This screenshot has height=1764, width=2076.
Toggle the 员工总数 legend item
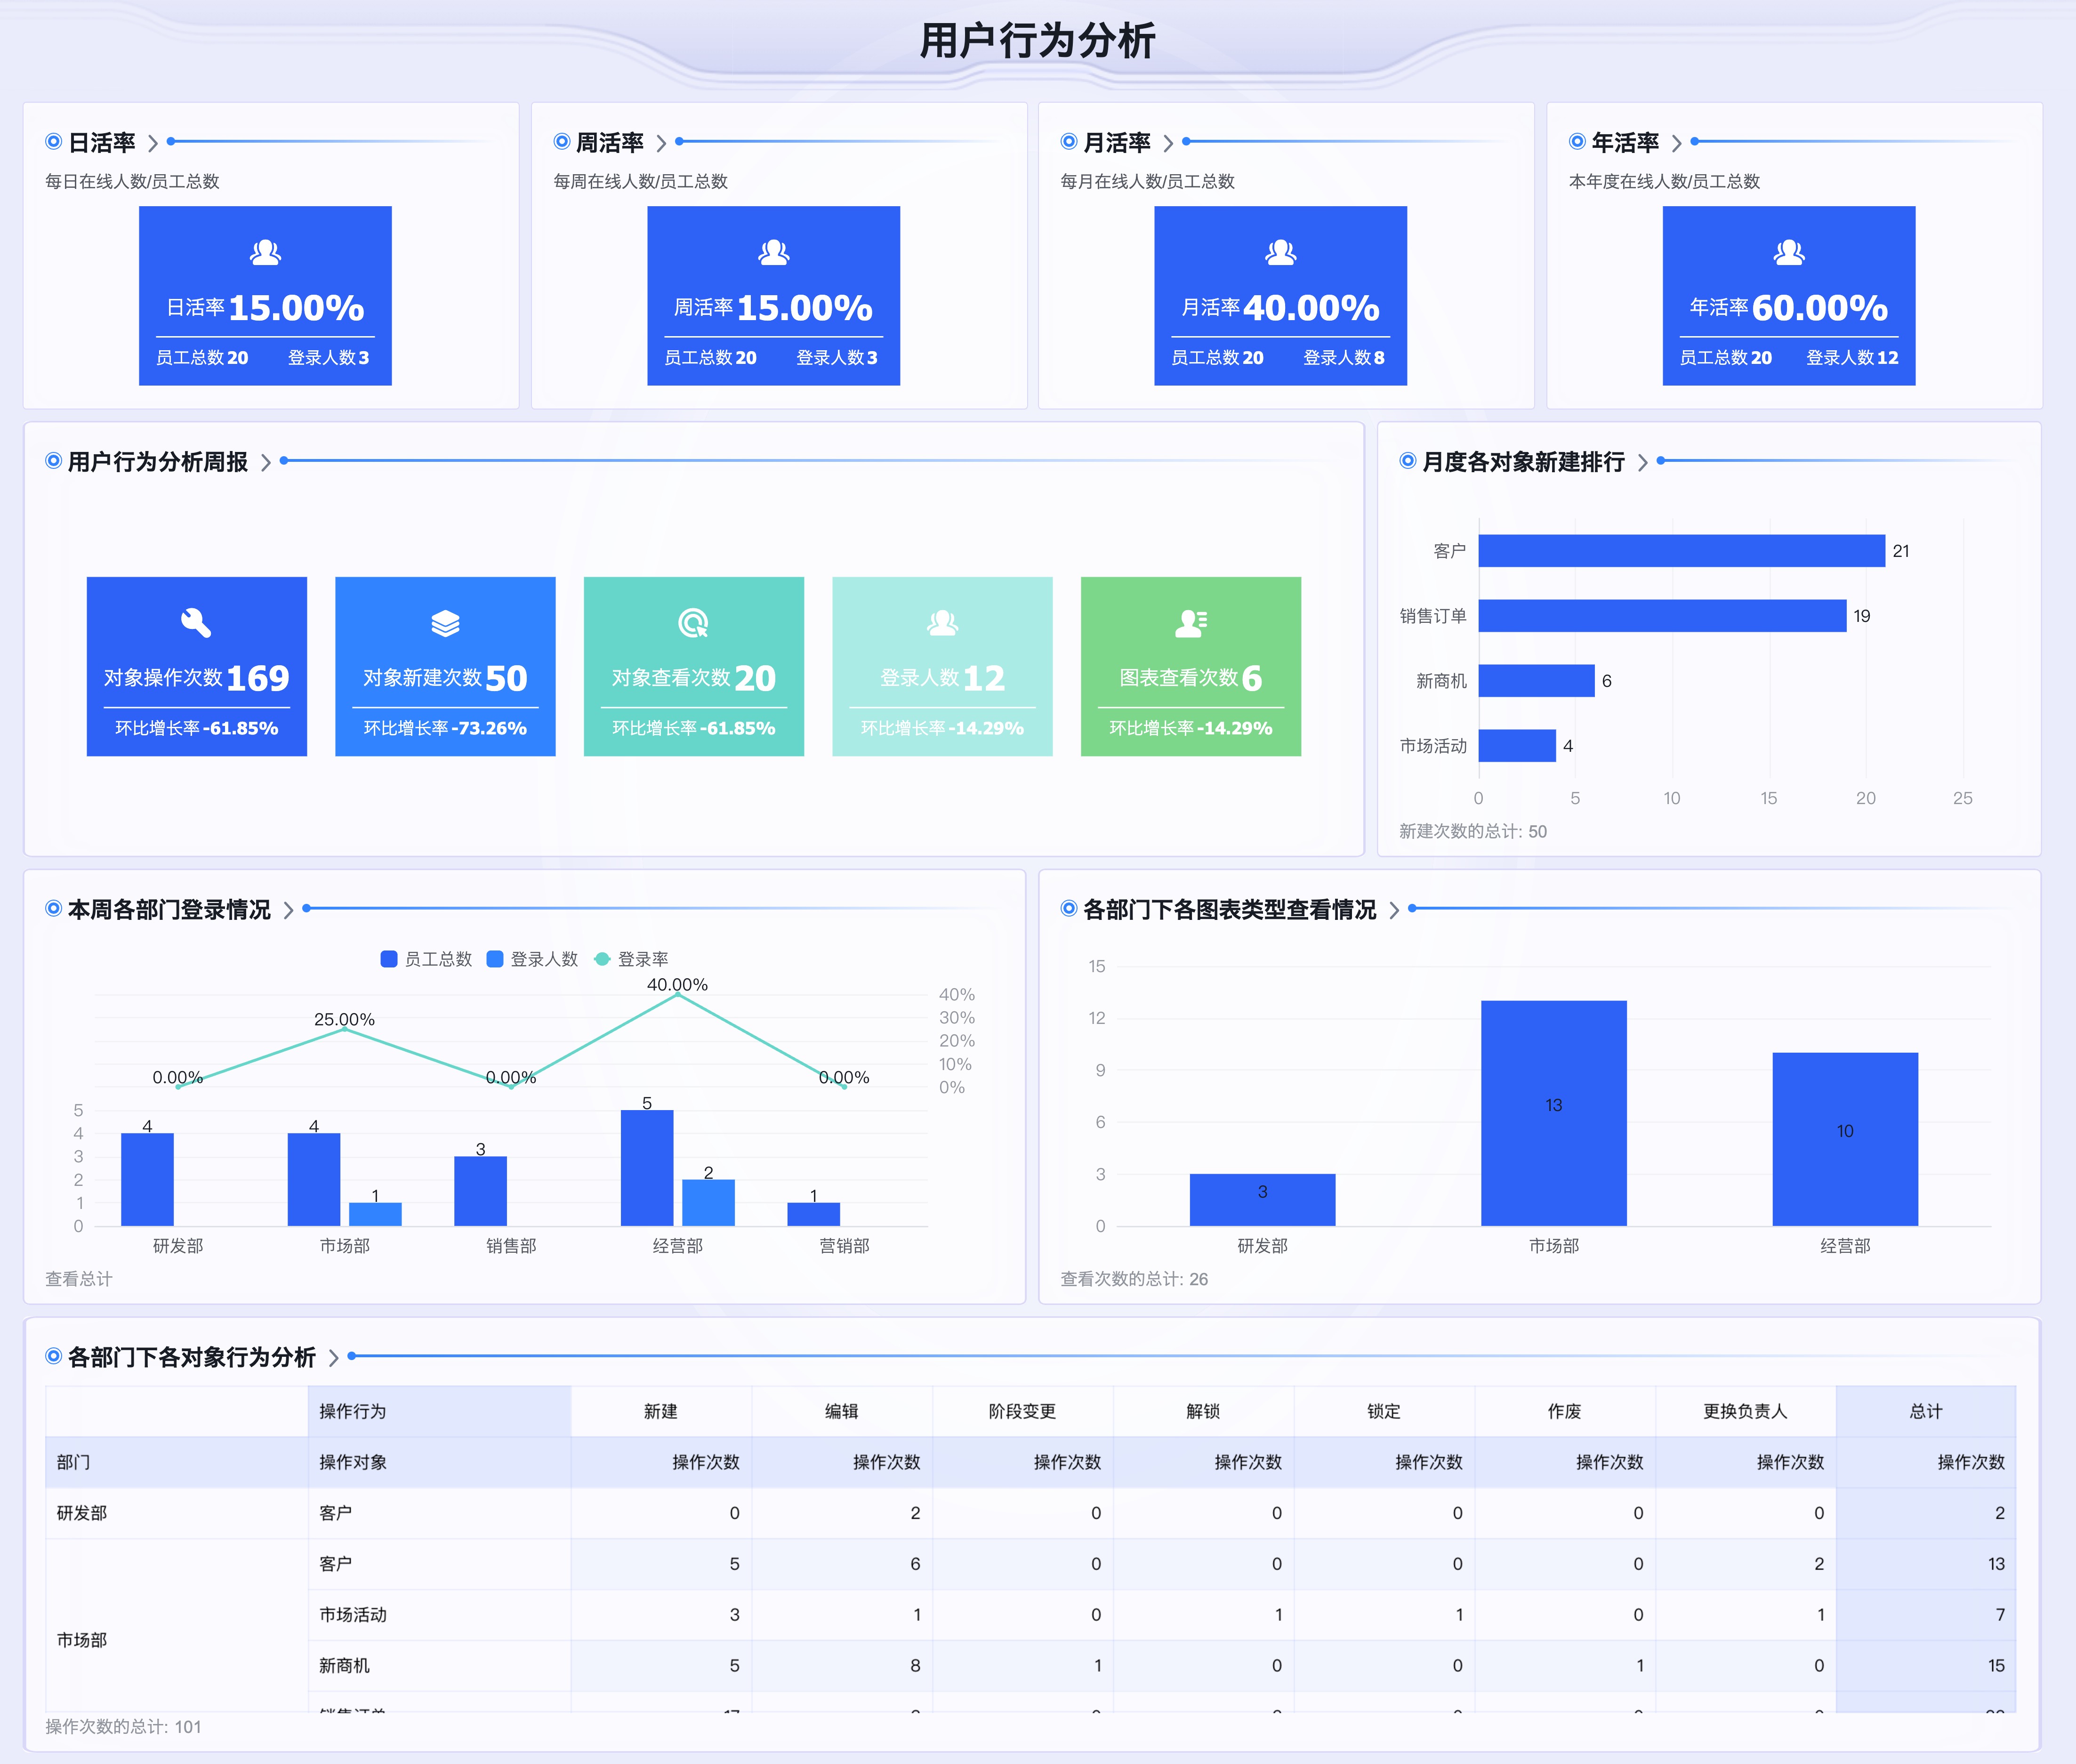426,958
